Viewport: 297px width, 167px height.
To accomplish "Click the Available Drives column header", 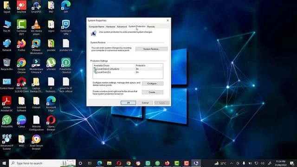I will click(102, 65).
